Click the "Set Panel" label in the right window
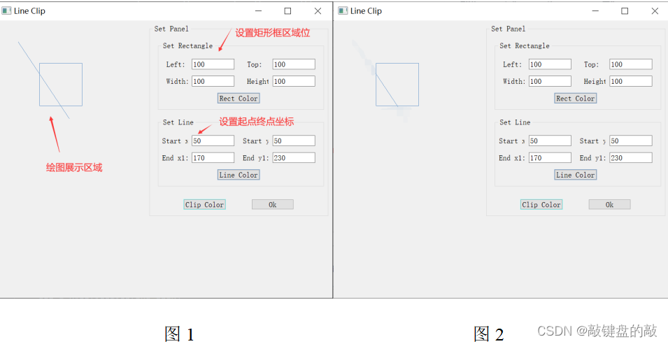668x344 pixels. point(509,29)
